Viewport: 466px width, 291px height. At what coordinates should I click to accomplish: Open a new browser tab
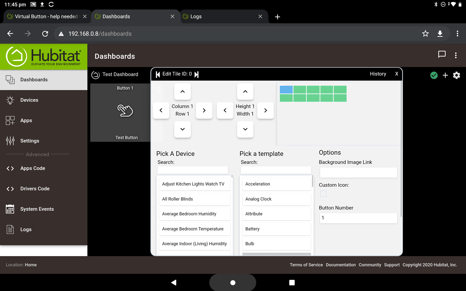coord(278,17)
